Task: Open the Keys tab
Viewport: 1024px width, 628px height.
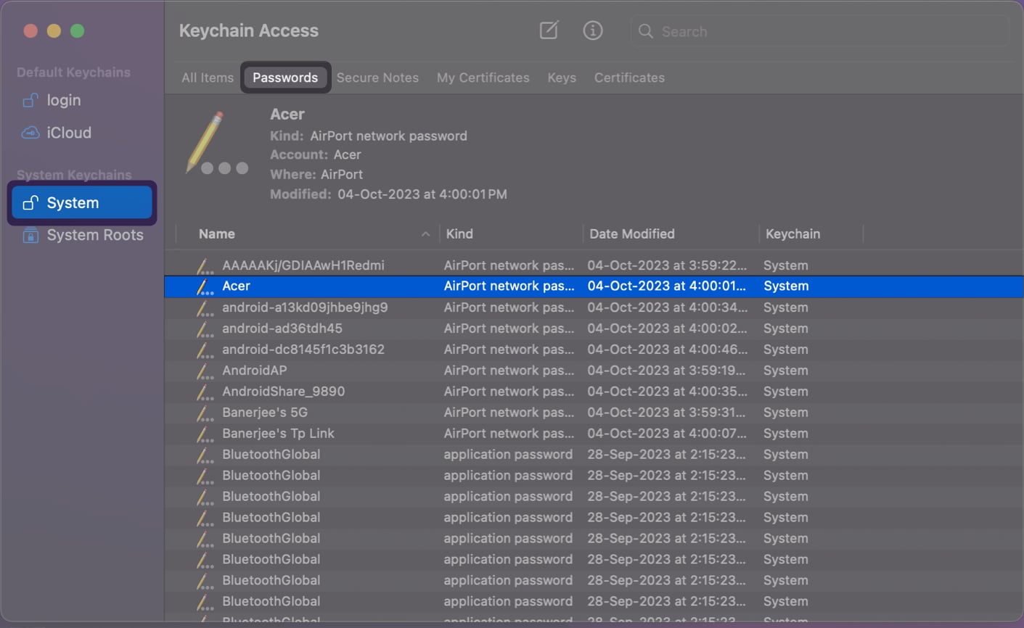Action: [562, 78]
